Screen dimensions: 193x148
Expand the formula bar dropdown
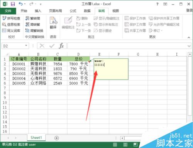click(189, 46)
